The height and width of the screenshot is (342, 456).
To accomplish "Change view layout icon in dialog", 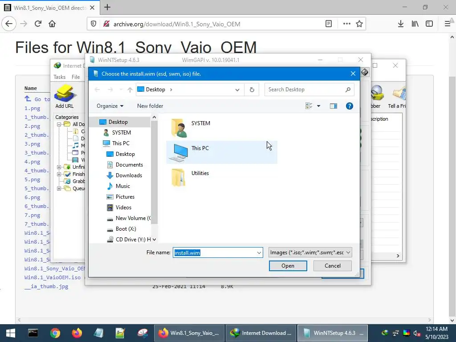I will (309, 106).
